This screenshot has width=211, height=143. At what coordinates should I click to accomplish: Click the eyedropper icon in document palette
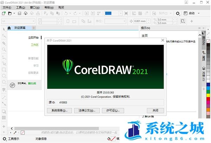click(x=15, y=133)
